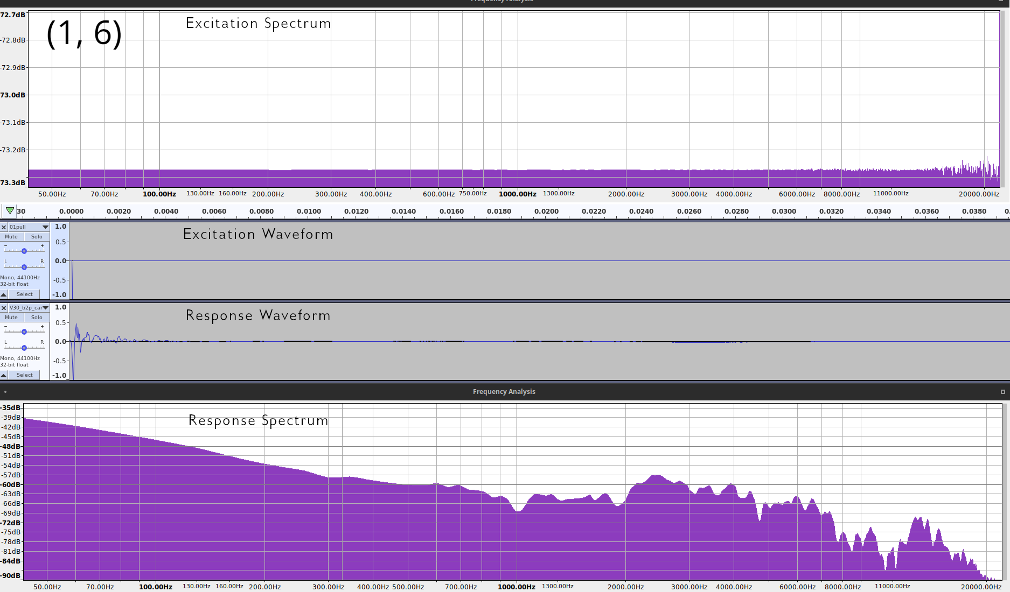This screenshot has height=592, width=1010.
Task: Click the 0.0200 mark on the timeline ruler
Action: click(546, 212)
